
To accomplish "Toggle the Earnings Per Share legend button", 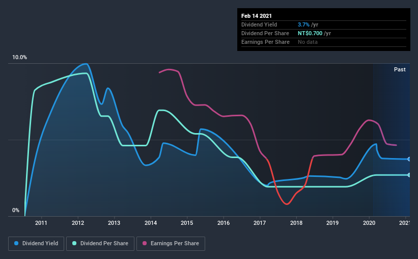I will tap(171, 244).
